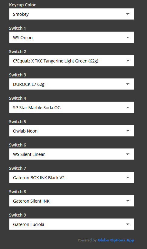Viewport: 147px width, 249px height.
Task: Click the arrow icon of Switch 3 field
Action: click(x=128, y=84)
